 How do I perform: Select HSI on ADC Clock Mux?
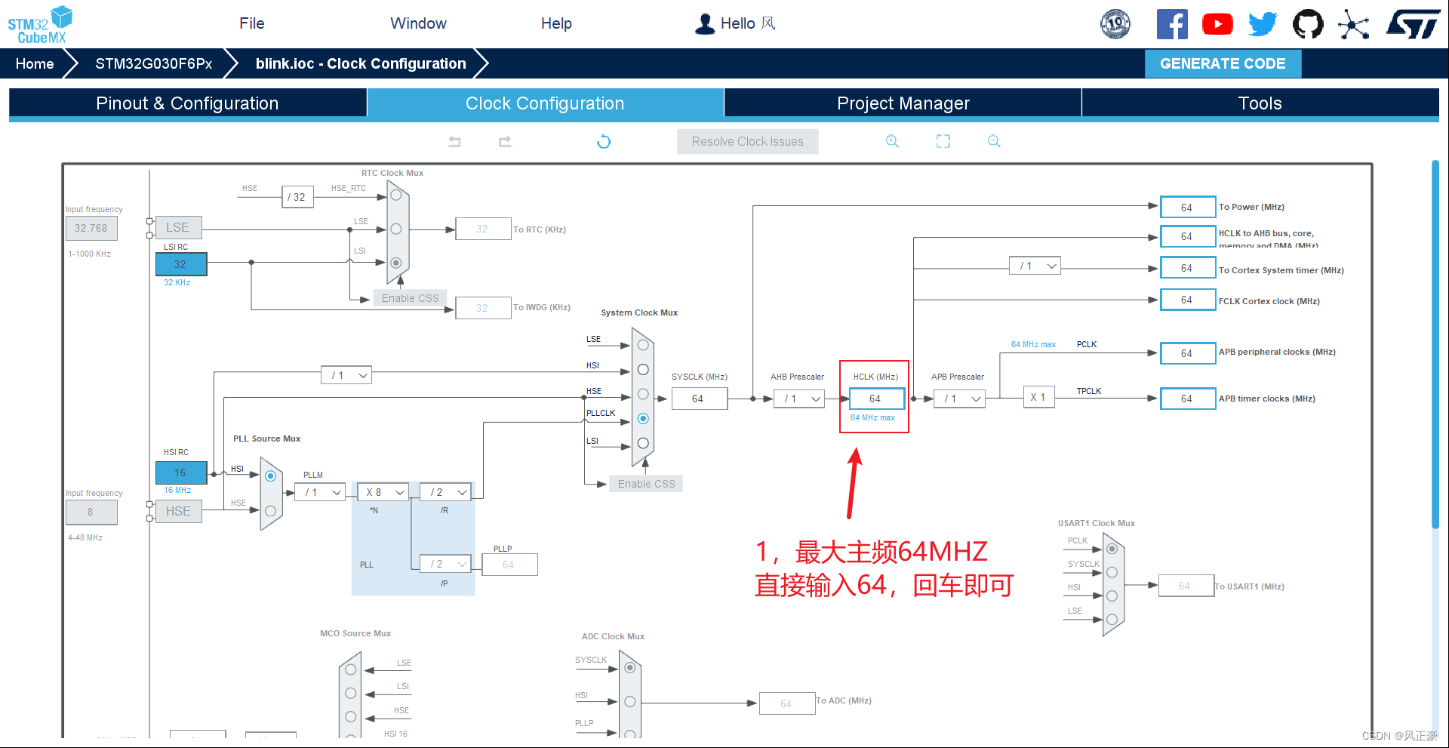pos(630,702)
